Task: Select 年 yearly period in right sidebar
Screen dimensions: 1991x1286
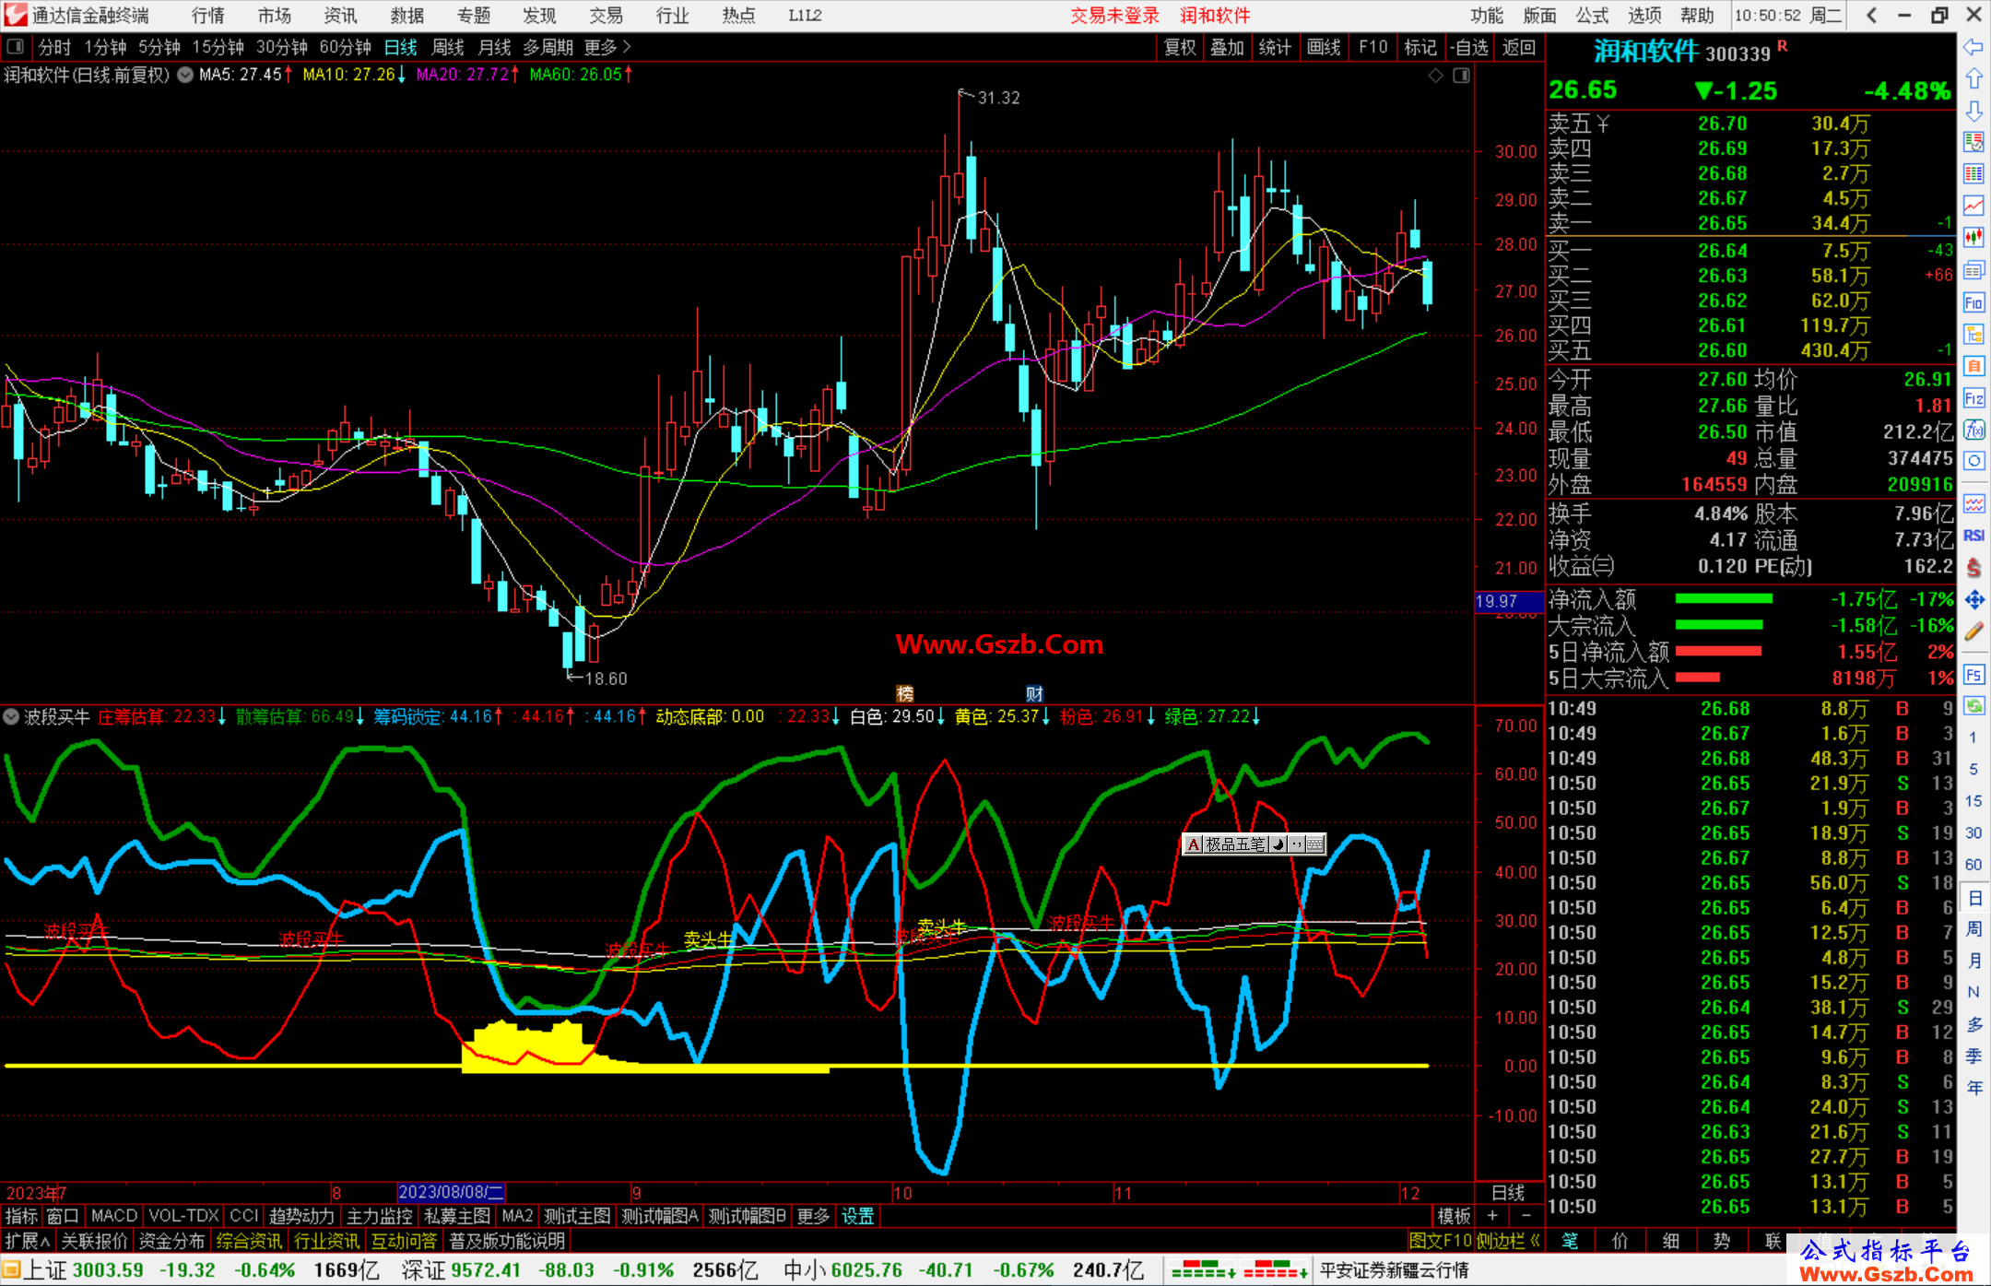Action: [x=1973, y=1088]
